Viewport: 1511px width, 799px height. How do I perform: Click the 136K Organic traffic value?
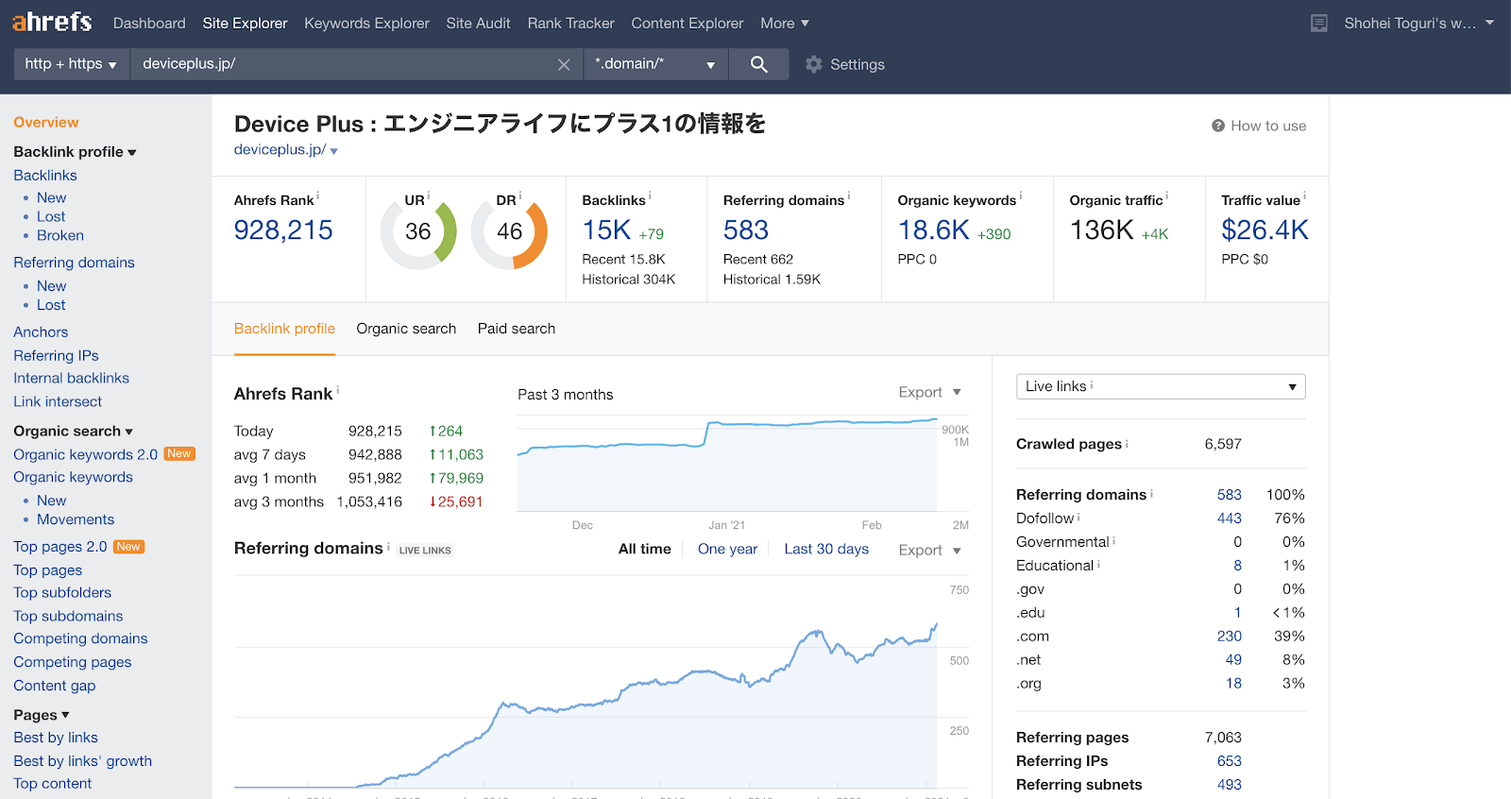click(1101, 230)
